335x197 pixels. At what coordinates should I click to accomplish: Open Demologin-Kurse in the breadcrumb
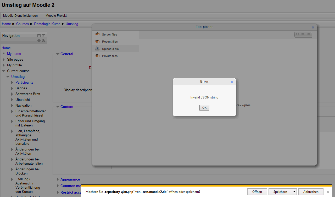(47, 24)
